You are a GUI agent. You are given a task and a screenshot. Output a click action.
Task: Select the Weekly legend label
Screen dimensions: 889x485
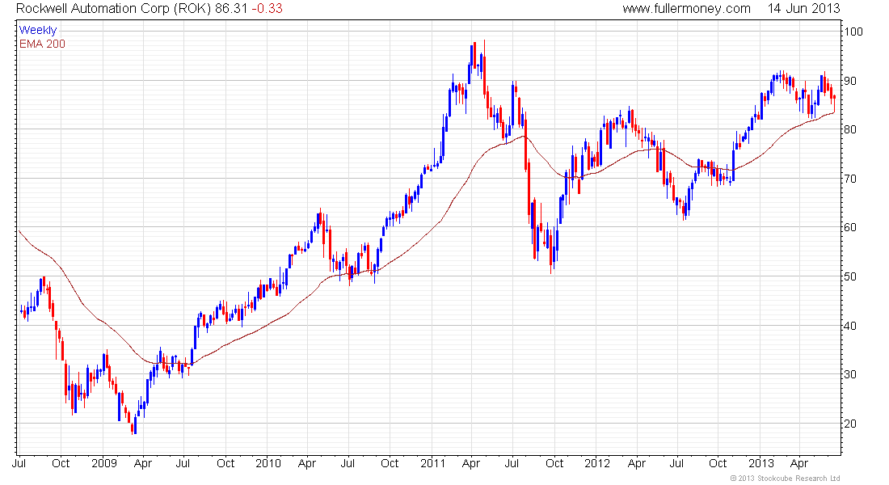[38, 30]
